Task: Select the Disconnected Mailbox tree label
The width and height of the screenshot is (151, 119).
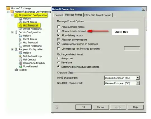Action: pos(34,63)
